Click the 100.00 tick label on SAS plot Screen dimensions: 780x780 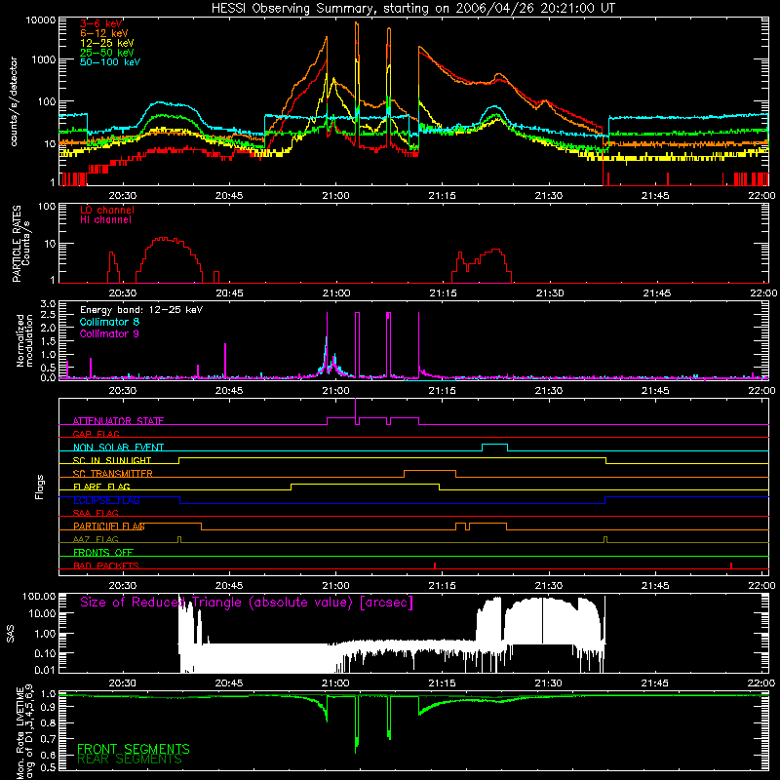click(39, 596)
